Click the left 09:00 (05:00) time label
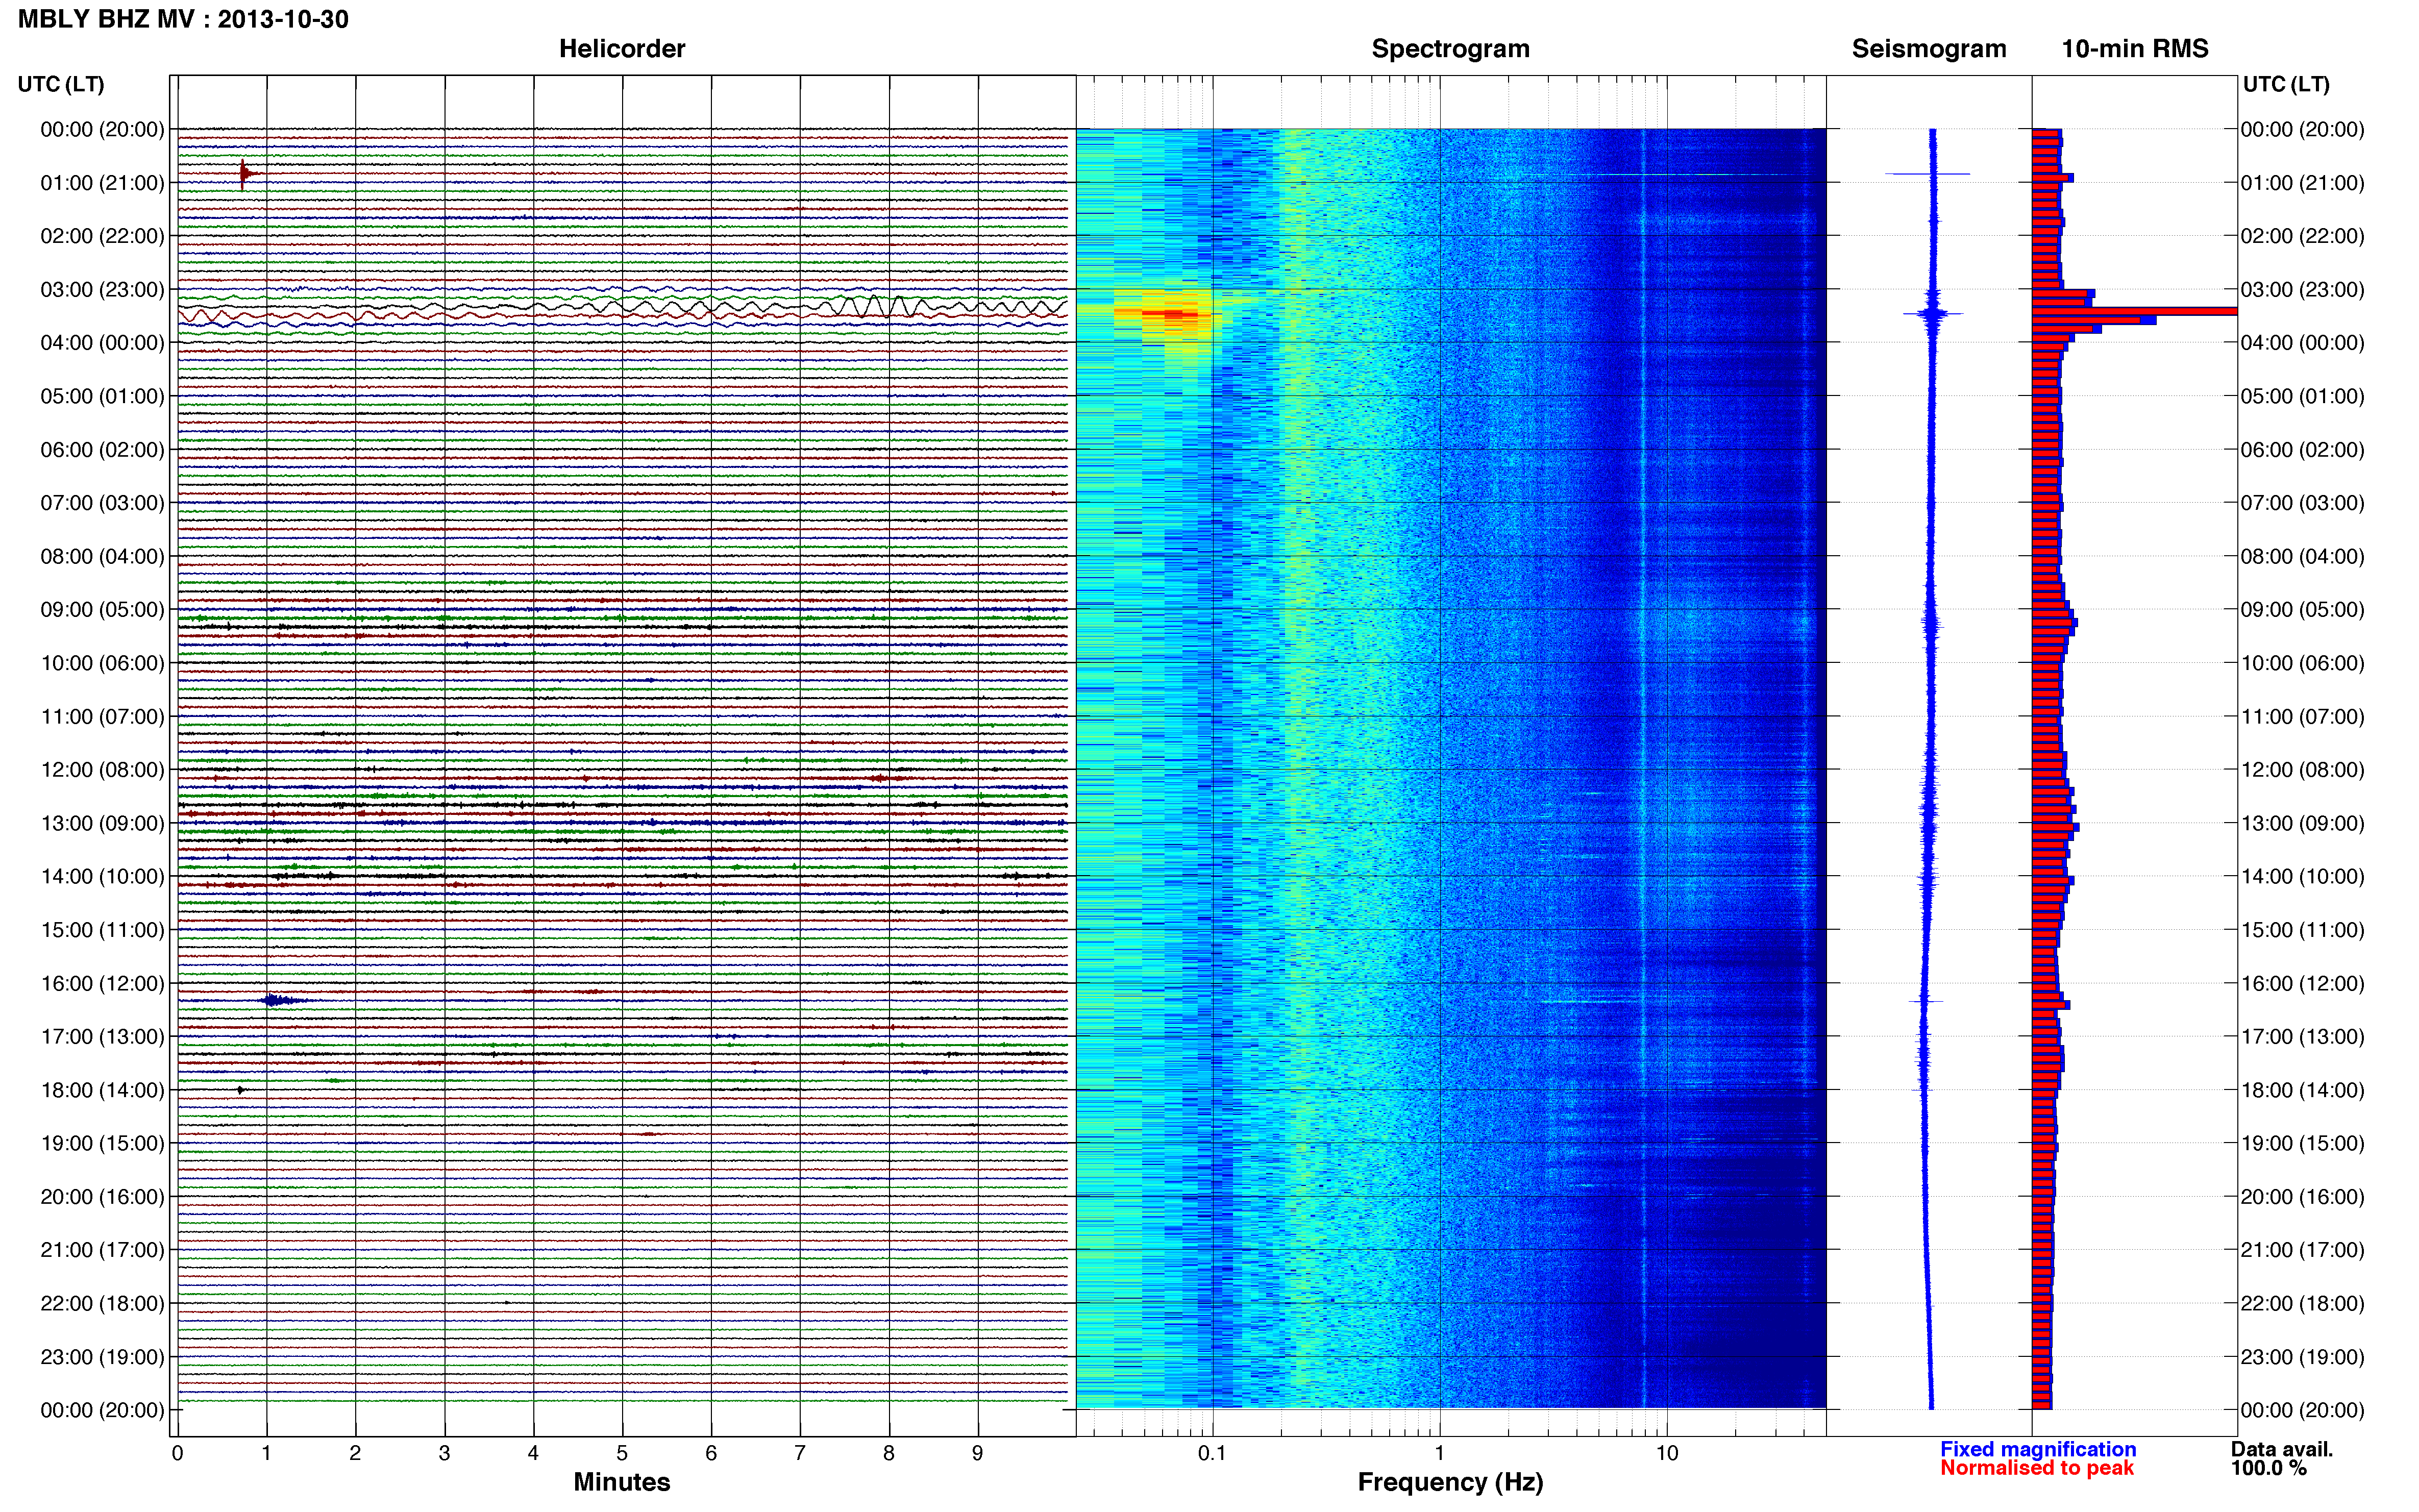 [x=102, y=610]
